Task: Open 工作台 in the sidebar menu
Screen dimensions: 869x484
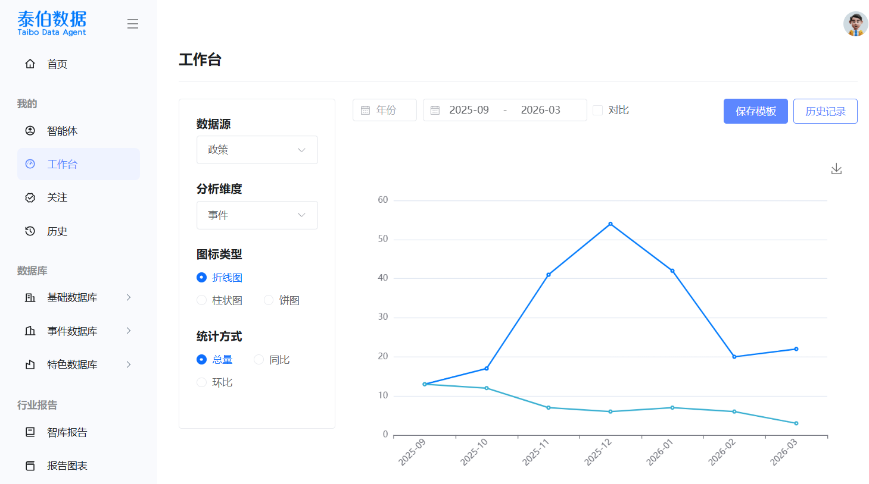Action: pos(78,164)
